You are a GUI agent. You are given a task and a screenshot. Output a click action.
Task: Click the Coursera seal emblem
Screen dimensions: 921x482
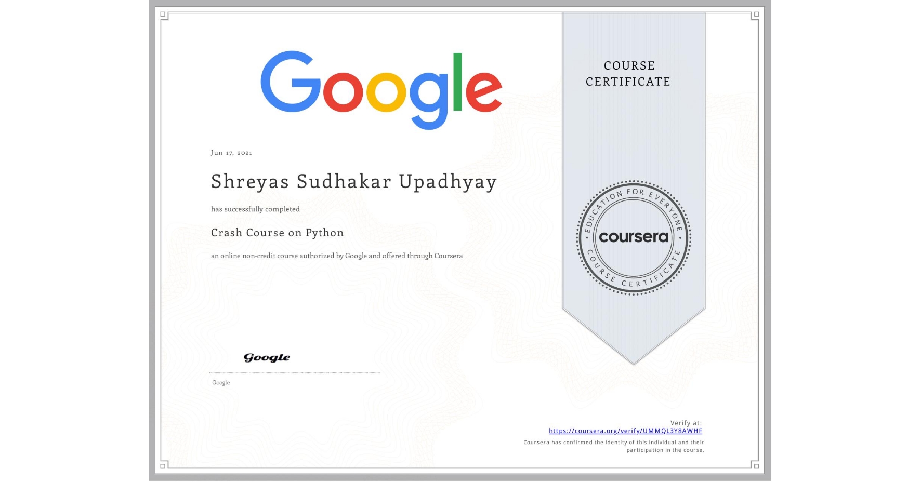[633, 238]
